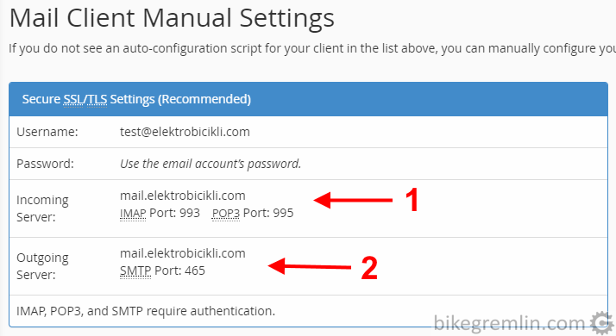
Task: Click the outgoing server mail.elektrobicikli.com hostname
Action: point(183,253)
